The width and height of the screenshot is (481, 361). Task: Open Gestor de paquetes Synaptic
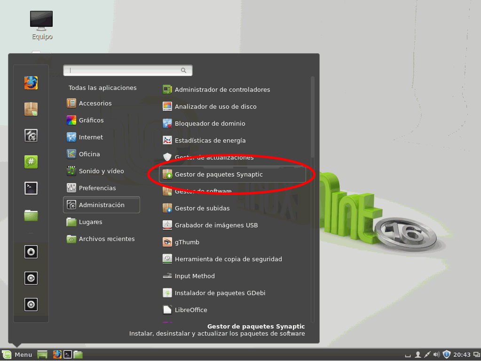219,174
